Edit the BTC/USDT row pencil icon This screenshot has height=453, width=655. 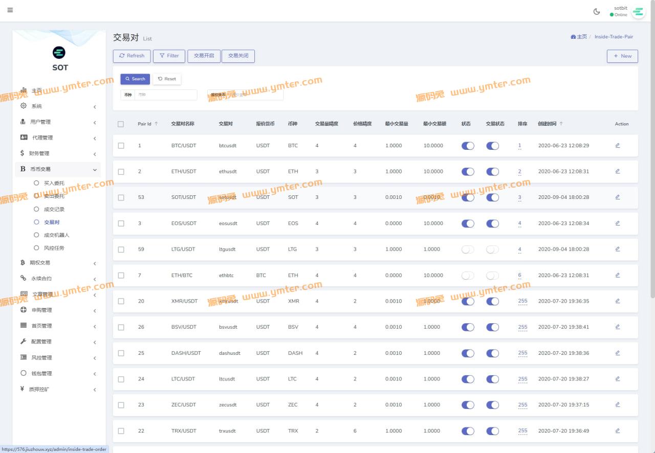coord(618,145)
